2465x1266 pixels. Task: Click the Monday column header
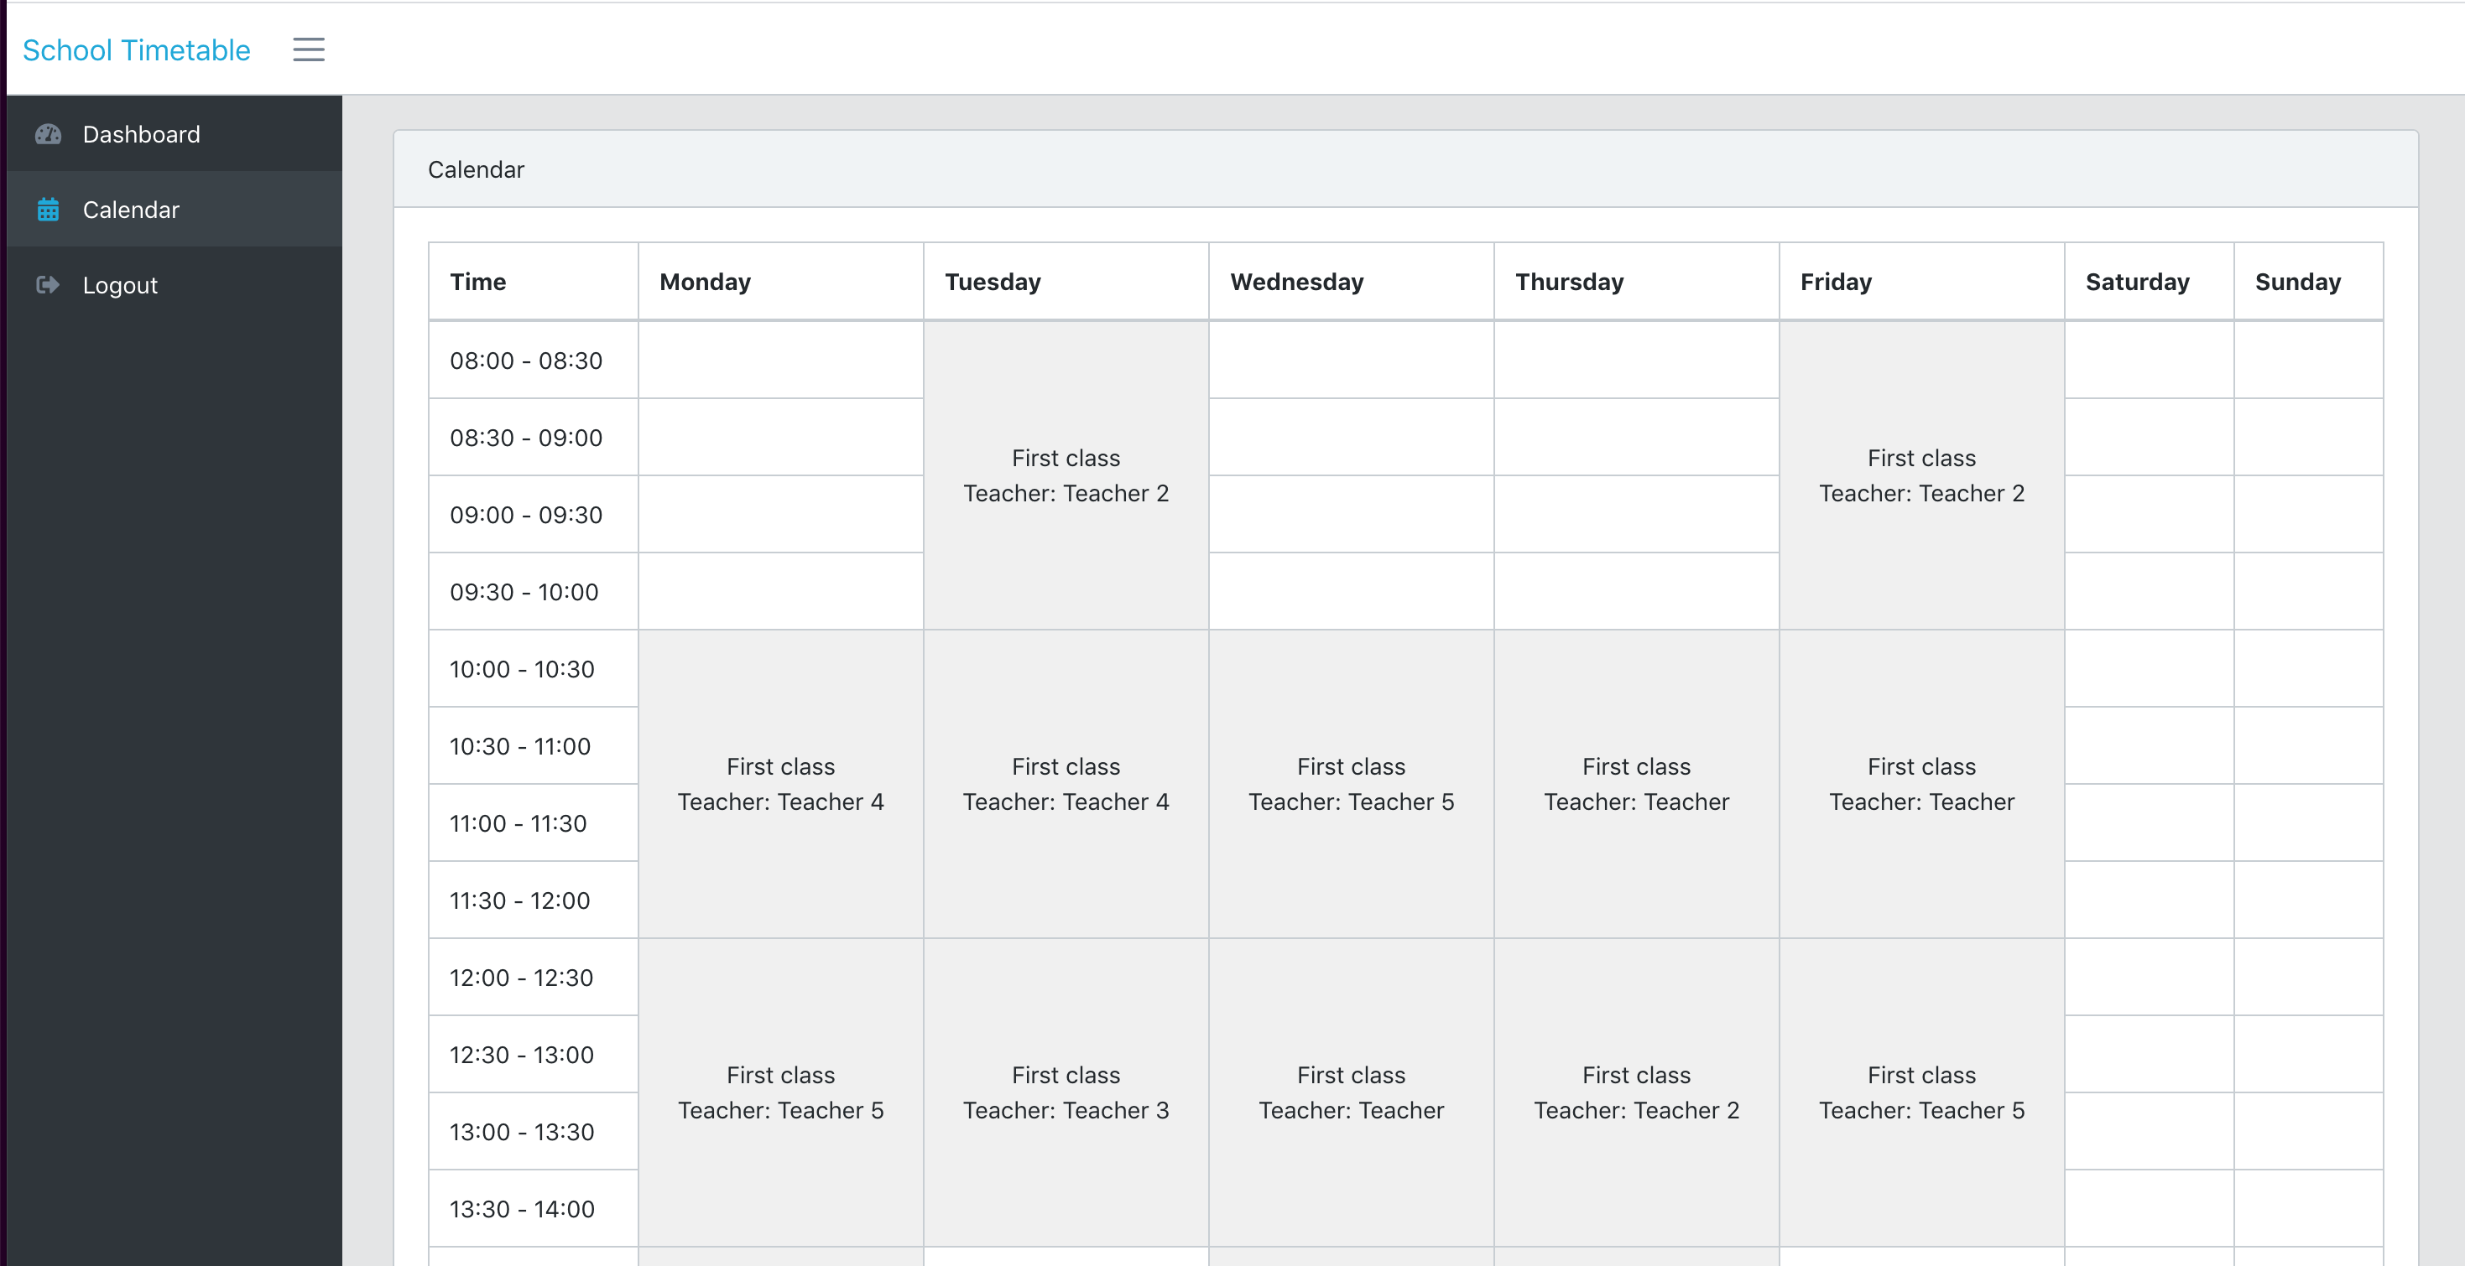point(704,281)
